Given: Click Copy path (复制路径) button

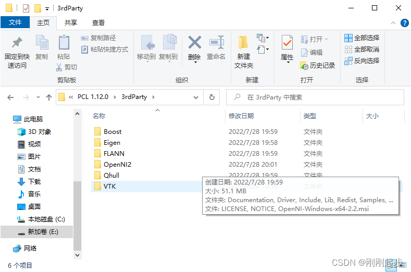Looking at the screenshot, I should [x=98, y=38].
